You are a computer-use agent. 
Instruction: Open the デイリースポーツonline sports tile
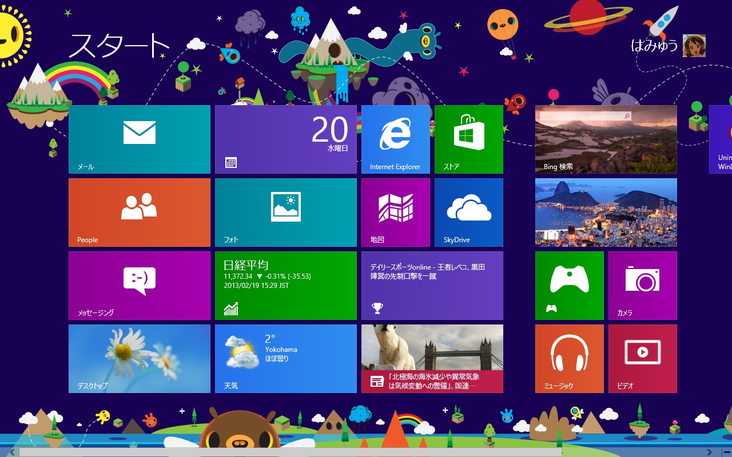pyautogui.click(x=432, y=286)
